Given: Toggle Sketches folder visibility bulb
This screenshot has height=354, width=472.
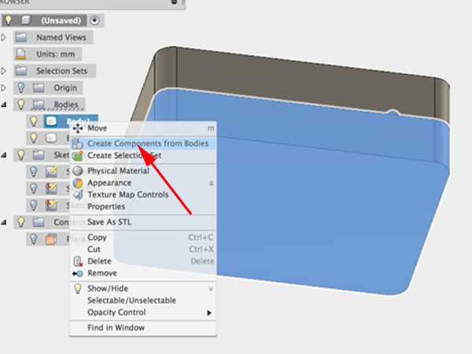Looking at the screenshot, I should tap(20, 155).
